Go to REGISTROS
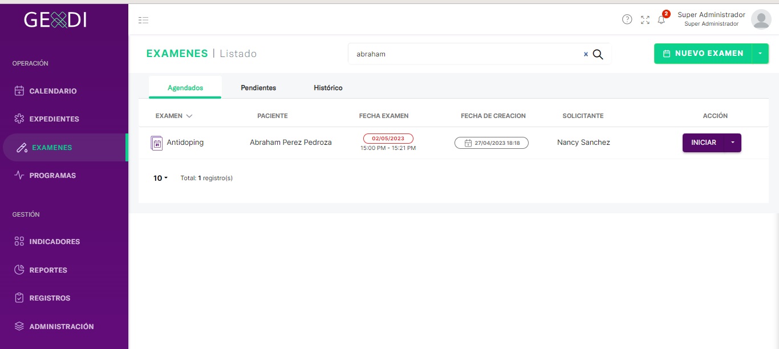This screenshot has width=779, height=349. point(50,298)
